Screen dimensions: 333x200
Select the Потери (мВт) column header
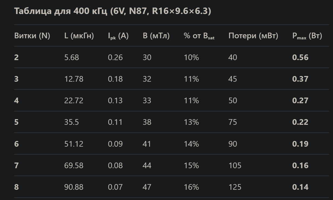(x=253, y=36)
